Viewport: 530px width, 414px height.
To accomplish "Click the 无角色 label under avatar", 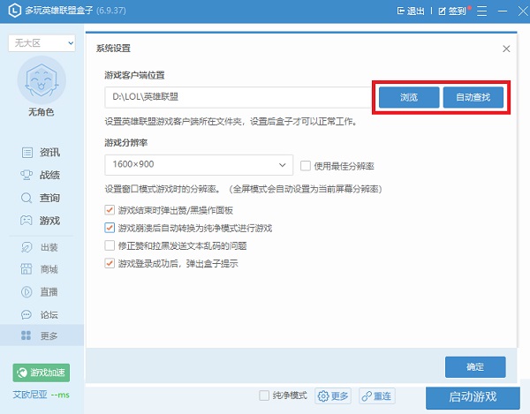I will pos(42,112).
